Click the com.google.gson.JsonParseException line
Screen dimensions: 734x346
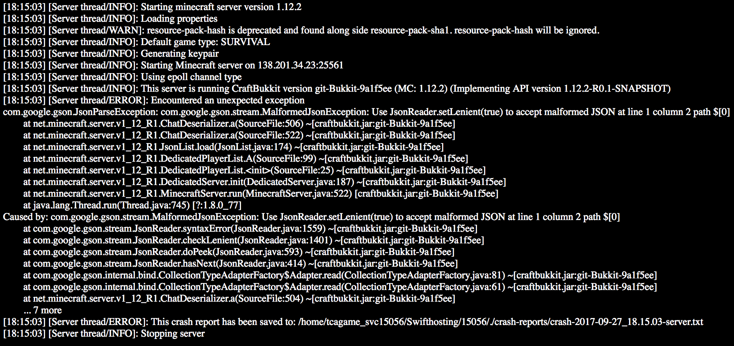pyautogui.click(x=367, y=112)
